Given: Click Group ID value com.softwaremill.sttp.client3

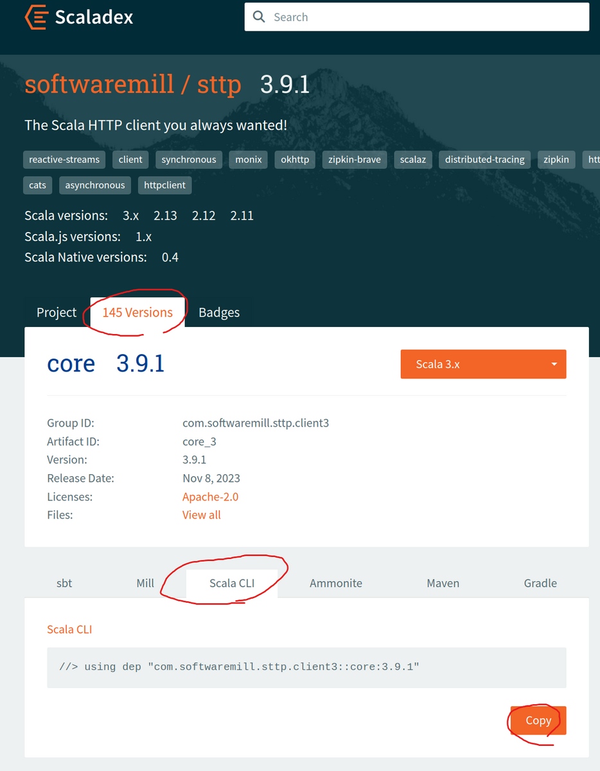Looking at the screenshot, I should pyautogui.click(x=256, y=423).
